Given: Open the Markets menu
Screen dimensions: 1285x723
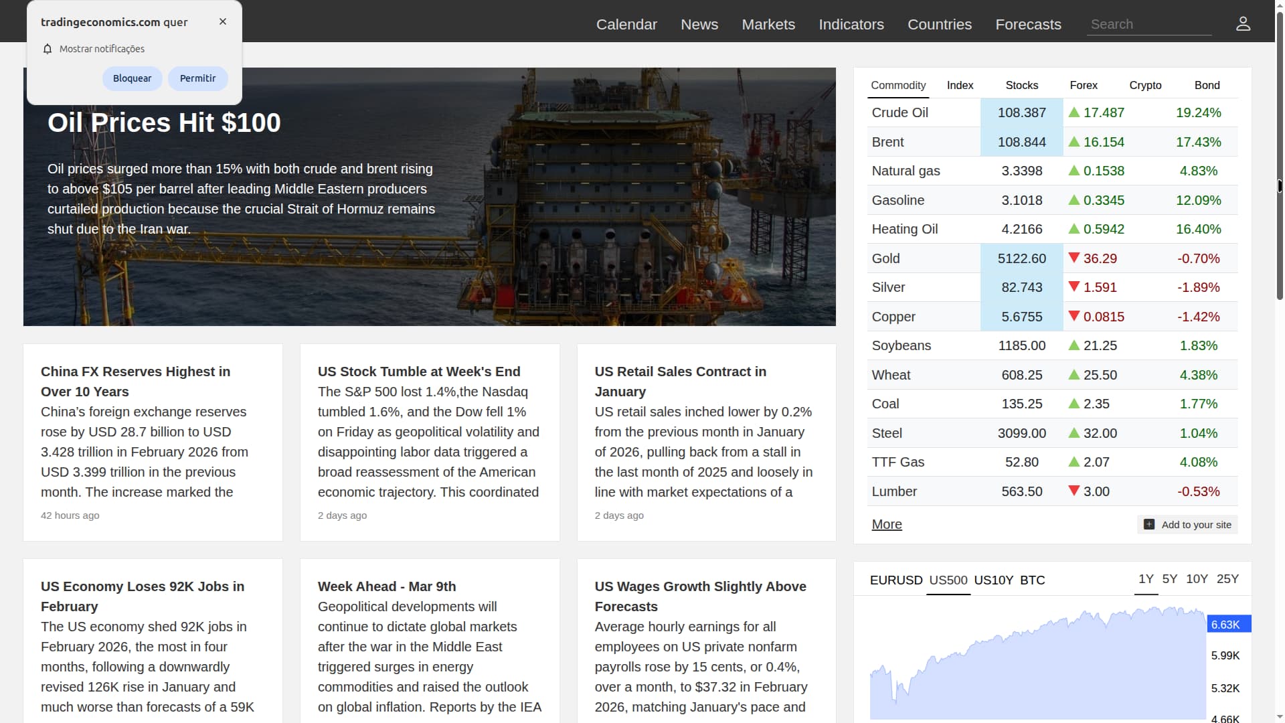Looking at the screenshot, I should tap(768, 25).
